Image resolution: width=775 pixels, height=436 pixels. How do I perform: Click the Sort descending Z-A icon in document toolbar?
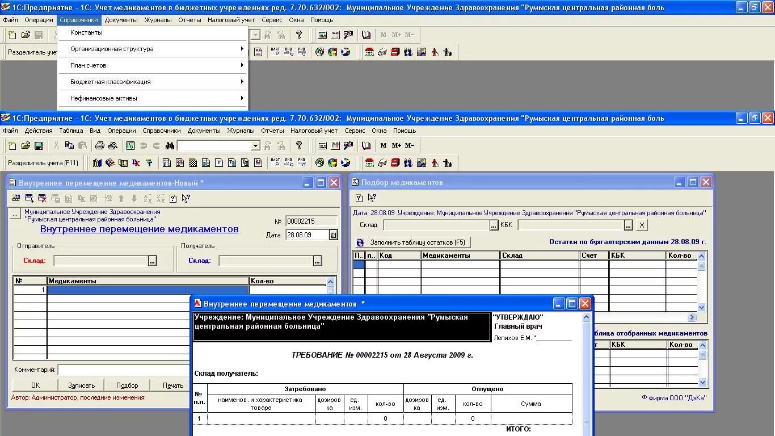click(x=161, y=199)
